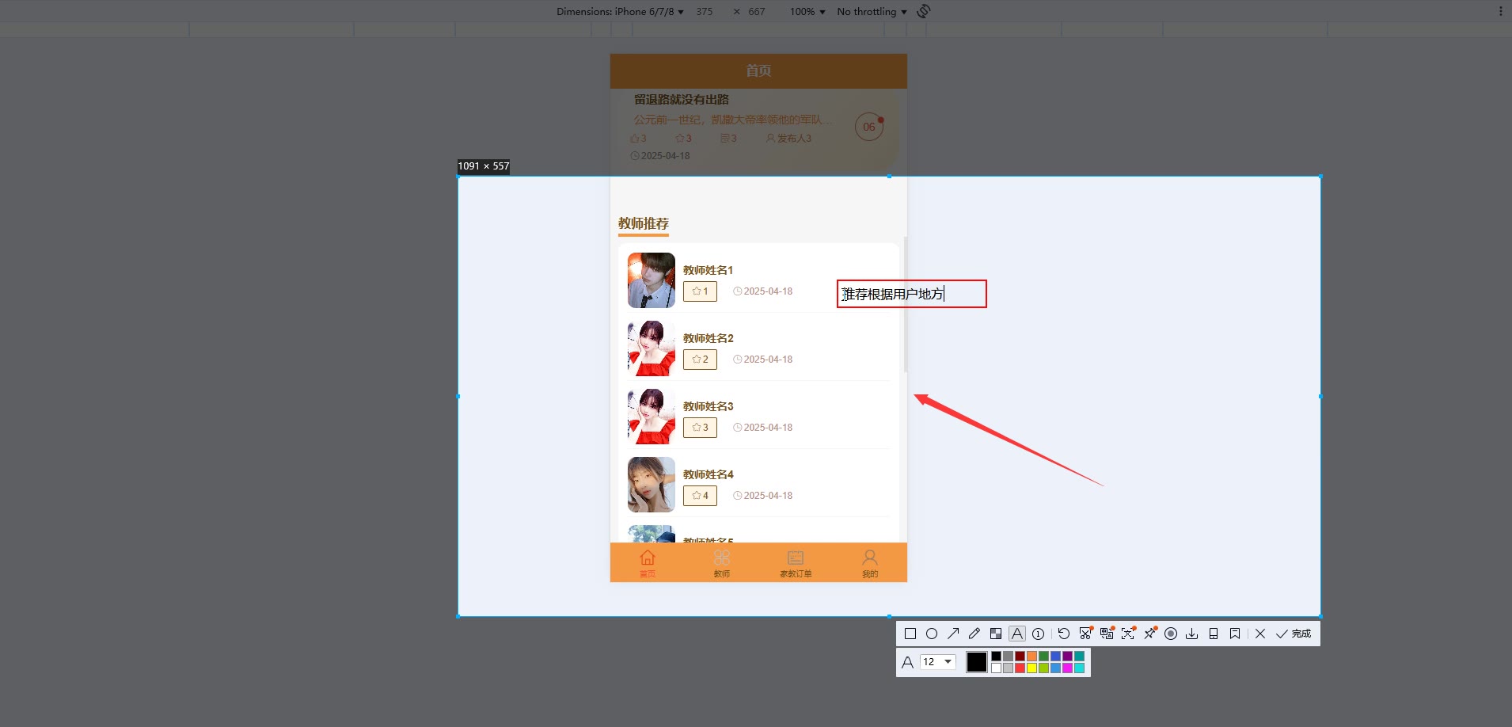Viewport: 1512px width, 727px height.
Task: Pick the lime green color swatch
Action: tap(1043, 668)
